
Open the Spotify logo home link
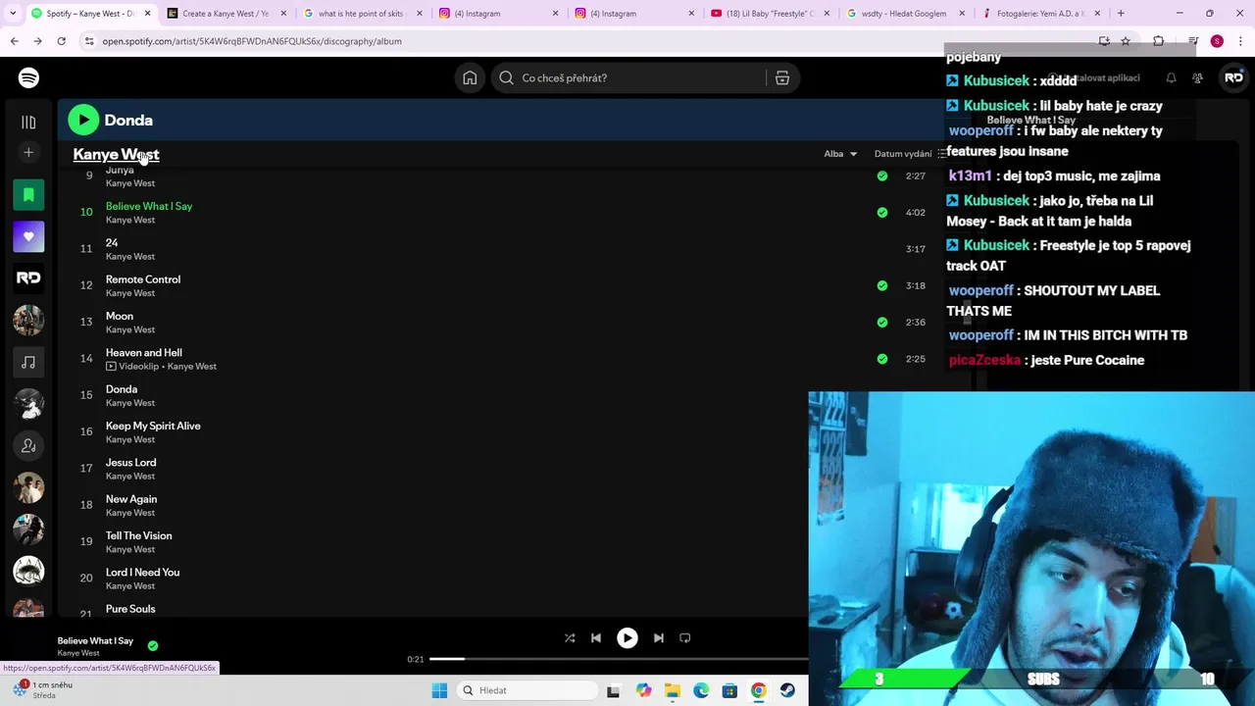click(x=28, y=77)
